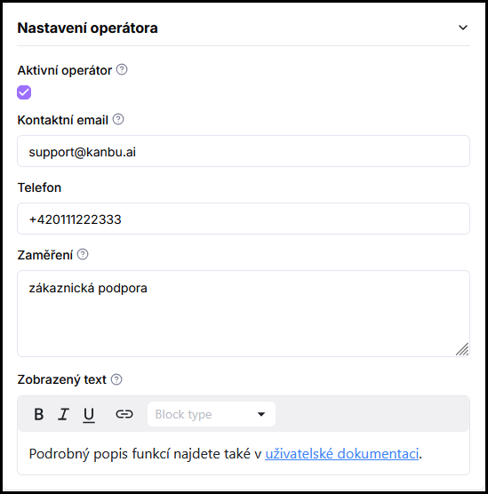488x494 pixels.
Task: Focus the Zaměření text area
Action: [244, 314]
